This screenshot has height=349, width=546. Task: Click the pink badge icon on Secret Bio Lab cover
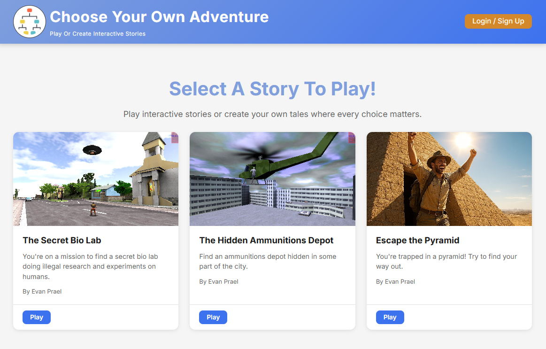pos(175,138)
